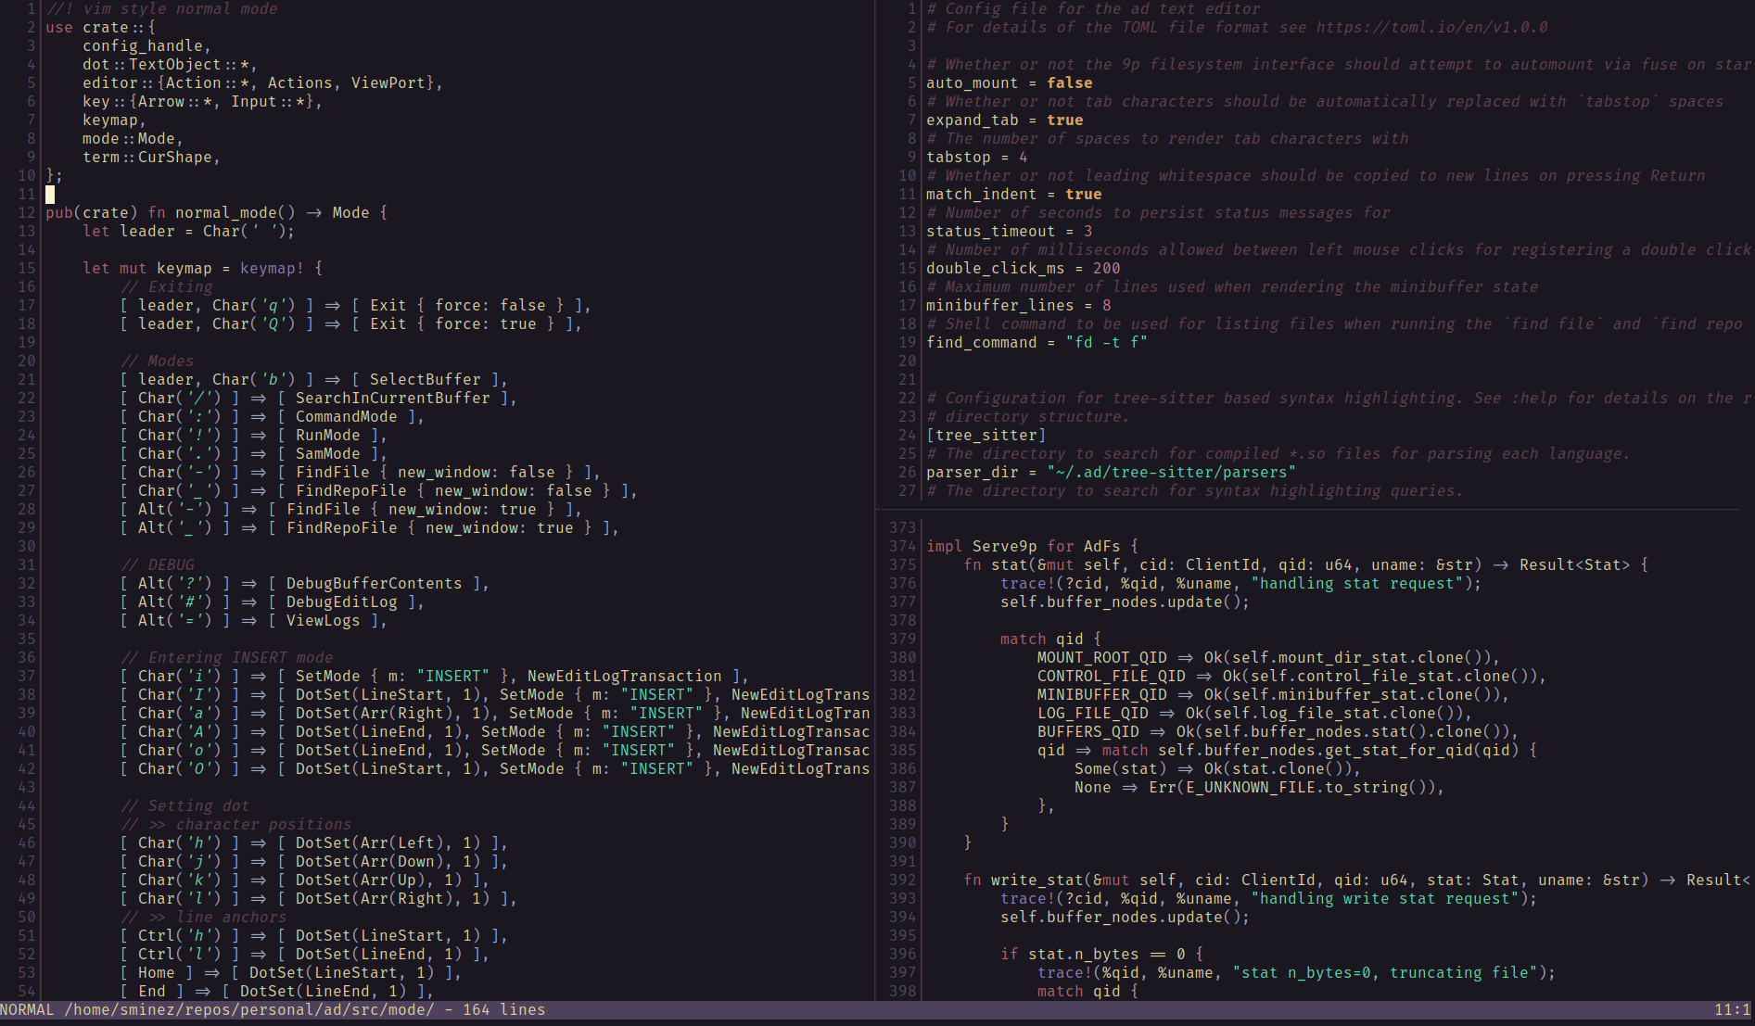1755x1026 pixels.
Task: Click the parser_dir path string
Action: [x=1171, y=473]
